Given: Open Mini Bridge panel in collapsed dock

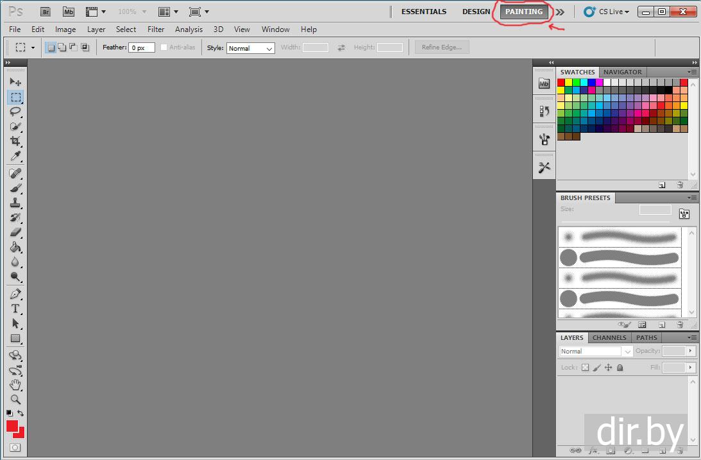Looking at the screenshot, I should (x=544, y=83).
